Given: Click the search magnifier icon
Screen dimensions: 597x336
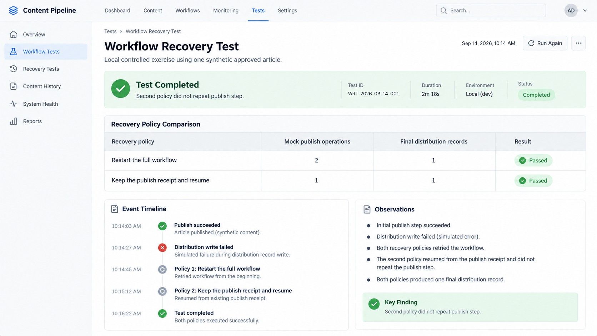Looking at the screenshot, I should click(443, 10).
